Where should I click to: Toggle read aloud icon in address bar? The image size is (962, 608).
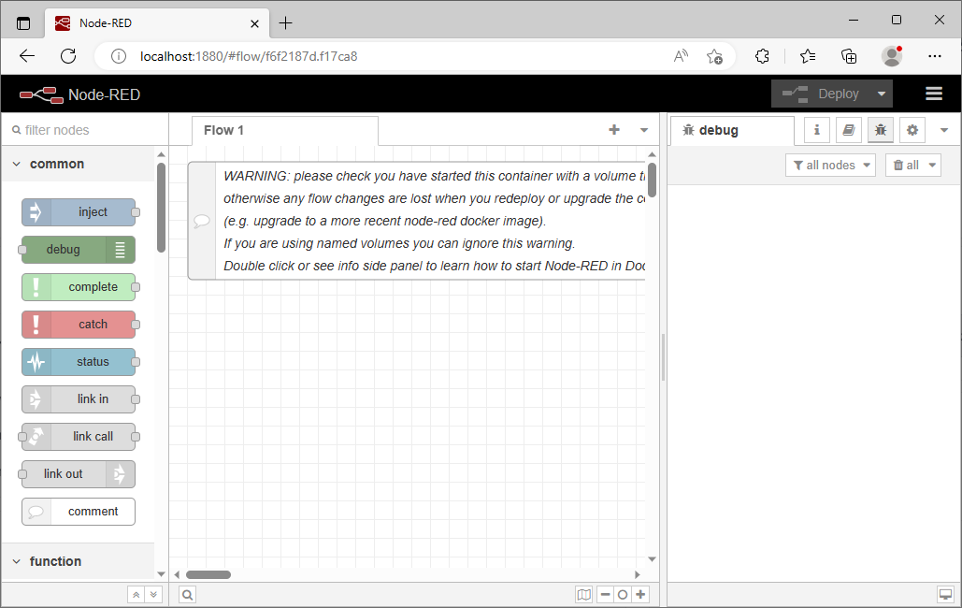pos(681,56)
